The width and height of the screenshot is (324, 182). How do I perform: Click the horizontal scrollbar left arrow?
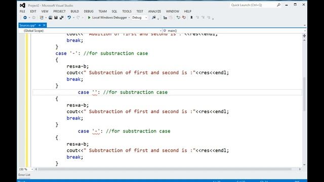click(36, 169)
